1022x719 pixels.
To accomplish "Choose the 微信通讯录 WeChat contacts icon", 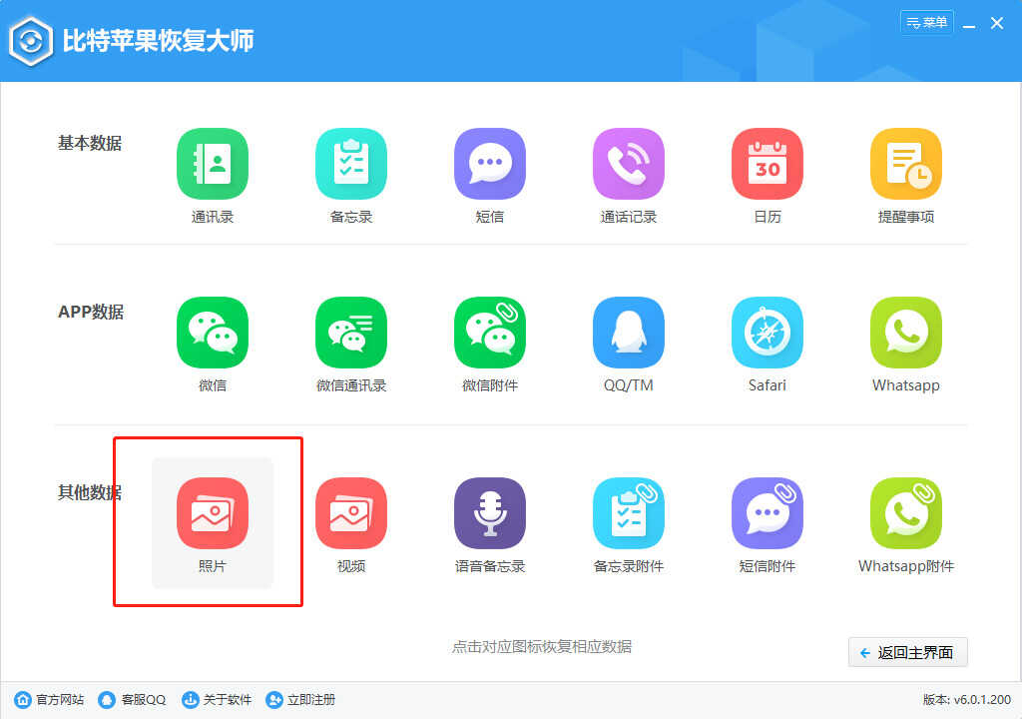I will pos(351,333).
